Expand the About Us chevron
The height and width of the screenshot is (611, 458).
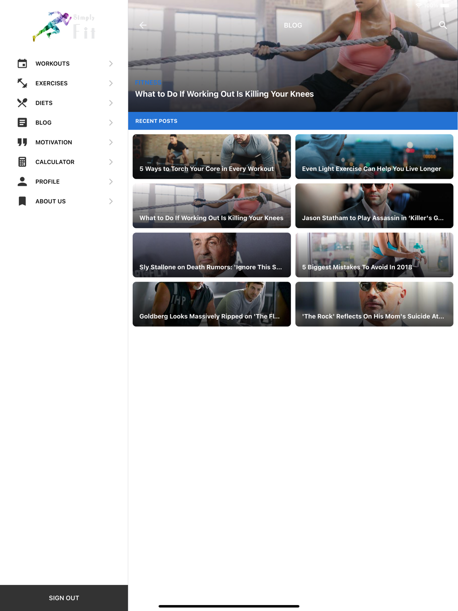click(x=111, y=202)
